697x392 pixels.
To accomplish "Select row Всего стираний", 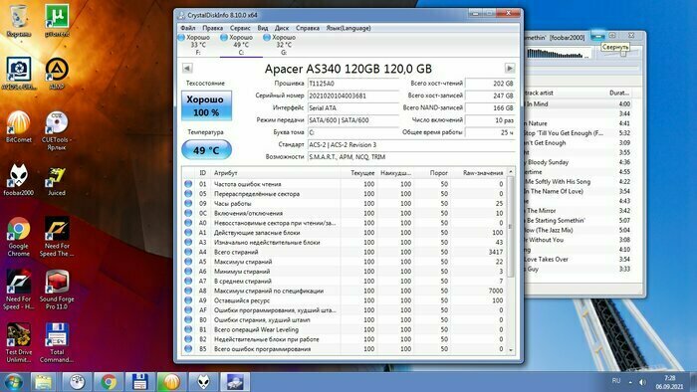I will point(345,252).
